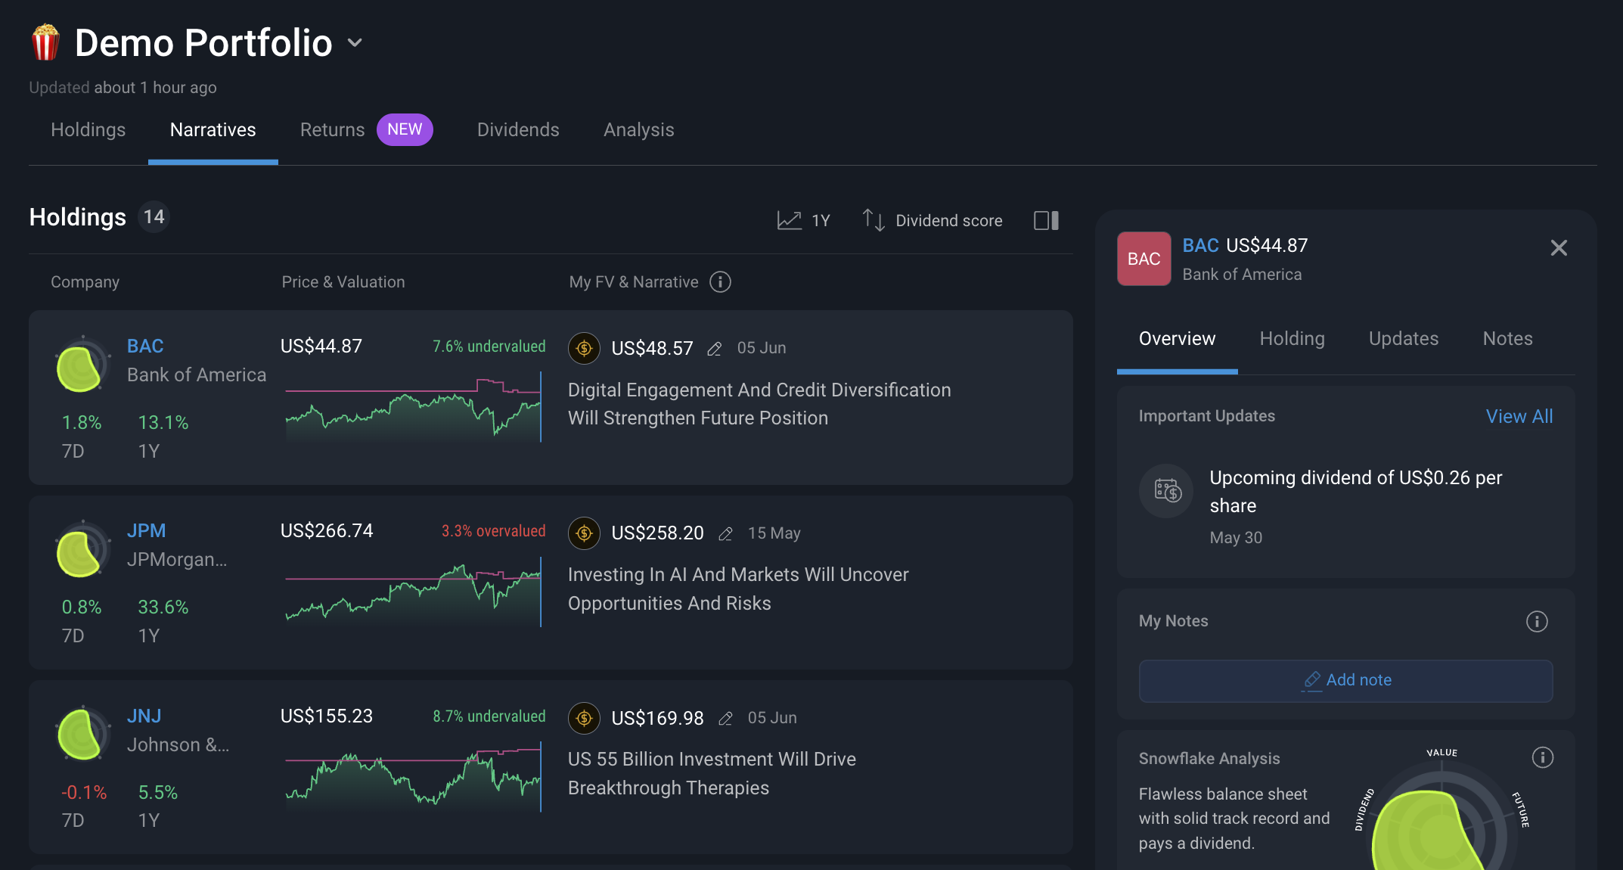Open the Holding tab in BAC panel

(x=1292, y=339)
